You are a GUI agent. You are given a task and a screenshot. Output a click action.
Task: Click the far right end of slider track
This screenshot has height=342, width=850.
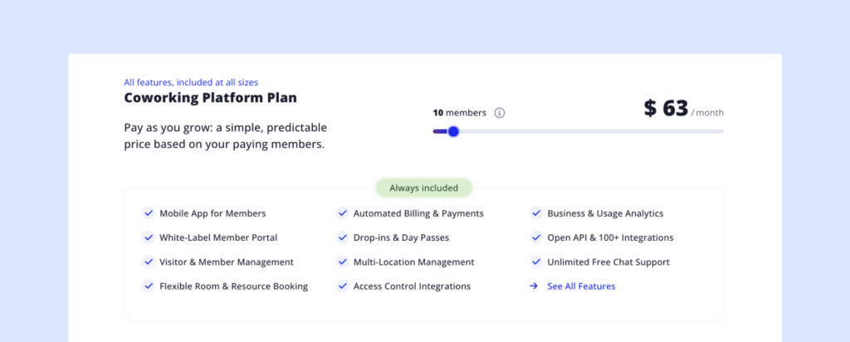pyautogui.click(x=721, y=131)
